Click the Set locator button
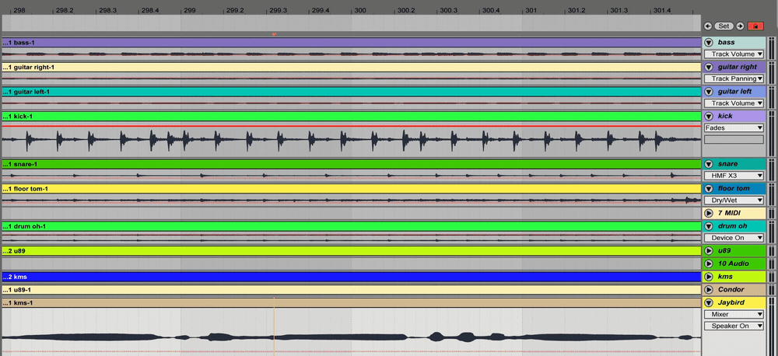The height and width of the screenshot is (356, 778). (724, 26)
